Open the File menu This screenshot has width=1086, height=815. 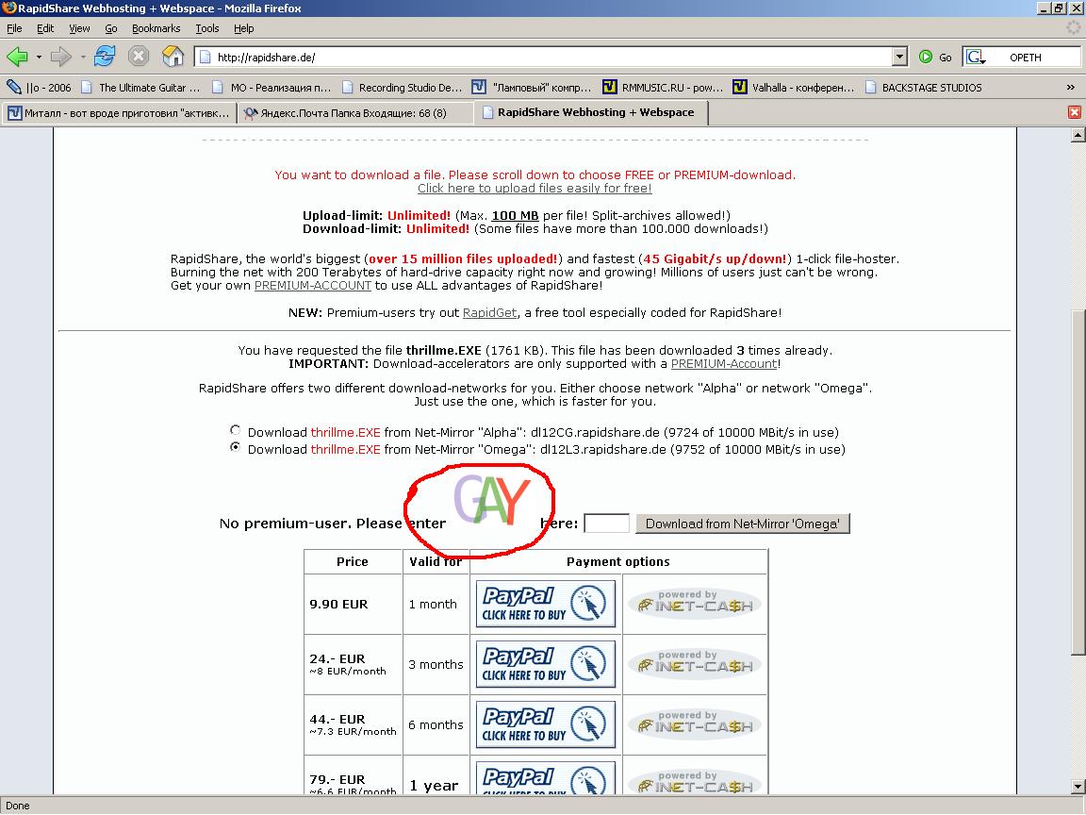click(14, 28)
